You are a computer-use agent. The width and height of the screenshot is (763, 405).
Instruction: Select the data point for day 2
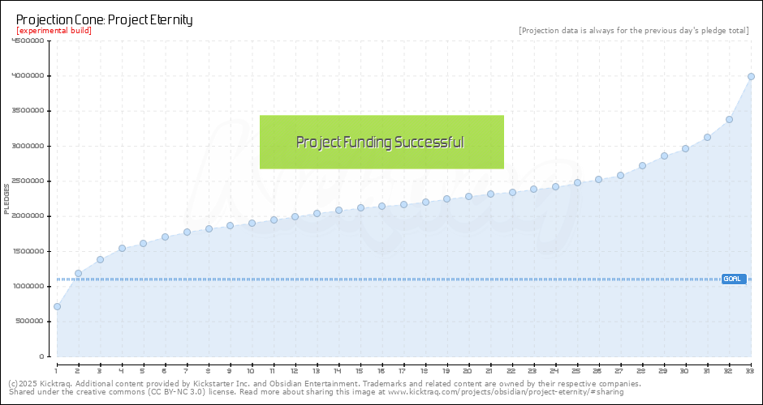(x=79, y=274)
